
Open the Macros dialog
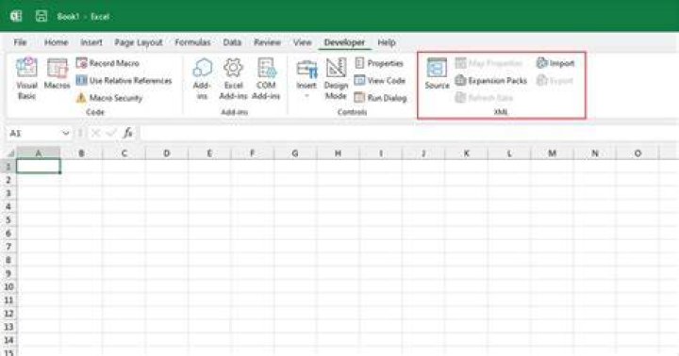click(57, 73)
